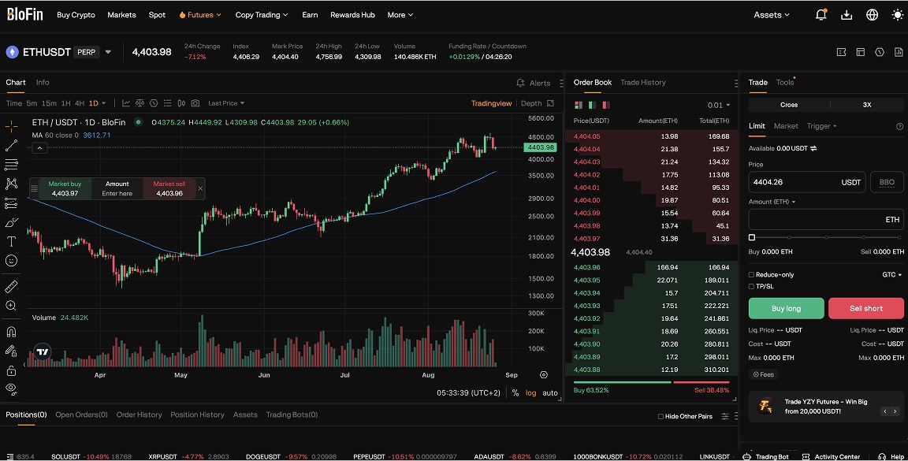The image size is (908, 461).
Task: Click the Market sell quick button
Action: click(x=169, y=188)
